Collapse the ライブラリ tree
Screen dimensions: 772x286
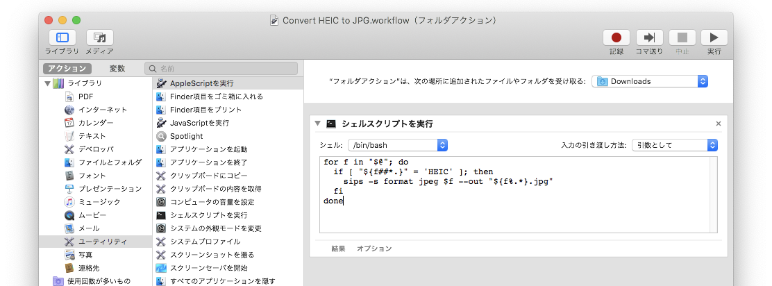click(47, 83)
